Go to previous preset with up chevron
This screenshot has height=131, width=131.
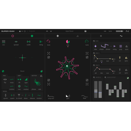pyautogui.click(x=47, y=31)
